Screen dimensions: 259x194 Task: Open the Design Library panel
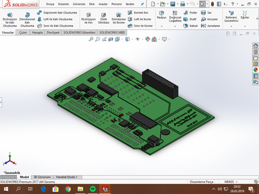(x=255, y=52)
